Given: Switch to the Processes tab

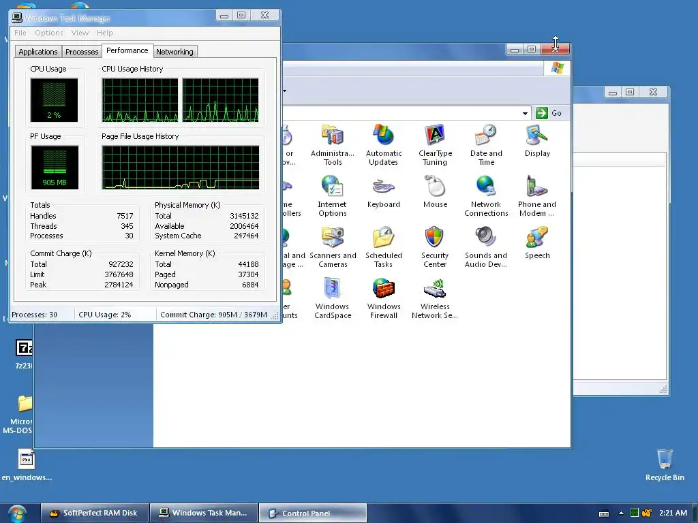Looking at the screenshot, I should point(82,52).
